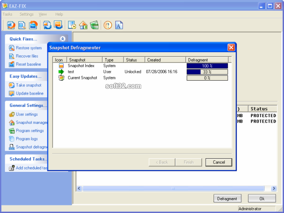Open the Settings menu

pyautogui.click(x=26, y=14)
